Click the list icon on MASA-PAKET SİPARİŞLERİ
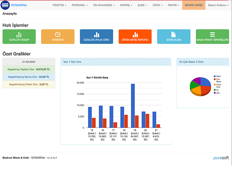This screenshot has height=174, width=232. tap(212, 34)
